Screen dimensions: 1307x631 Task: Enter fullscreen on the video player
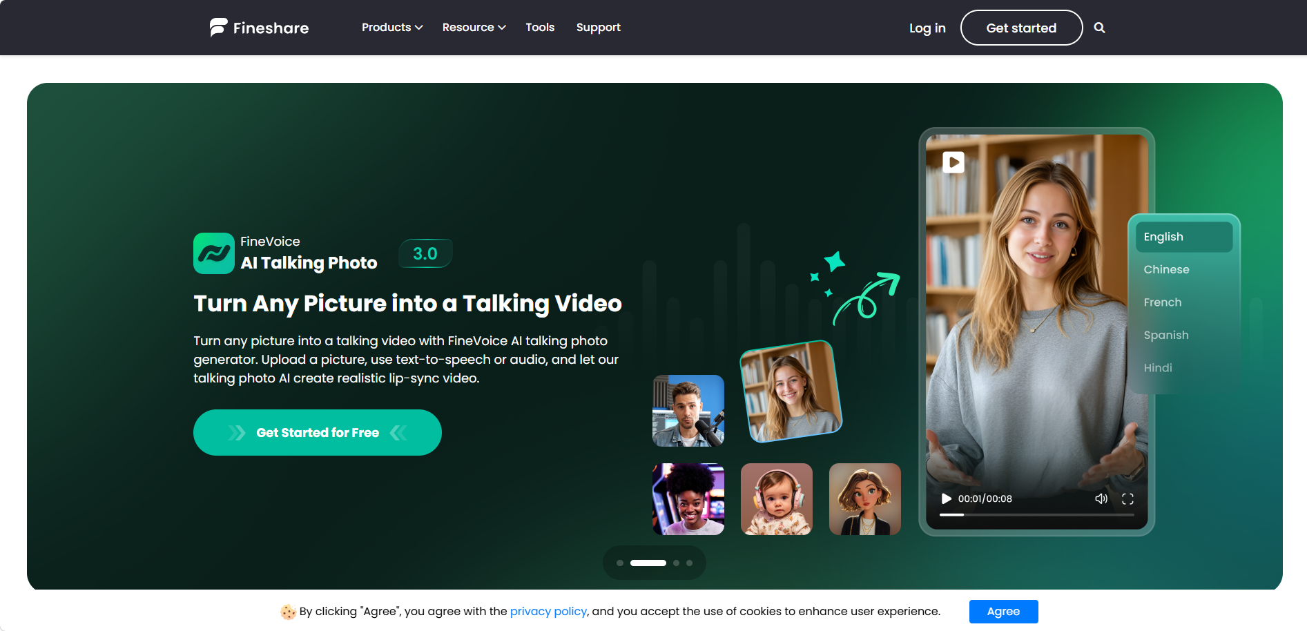(1127, 498)
